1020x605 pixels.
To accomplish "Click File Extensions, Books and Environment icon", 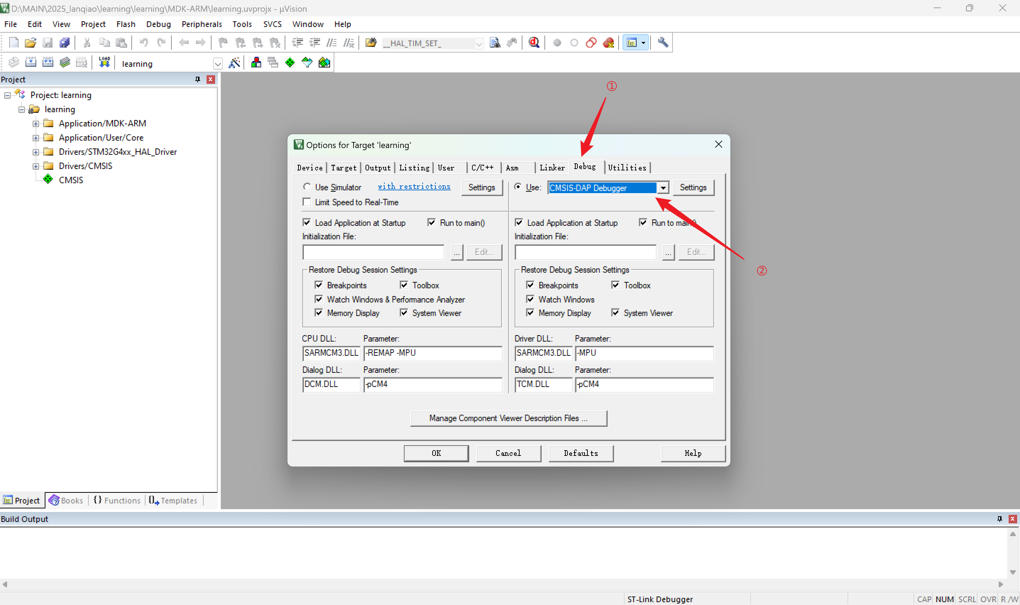I will [x=256, y=62].
